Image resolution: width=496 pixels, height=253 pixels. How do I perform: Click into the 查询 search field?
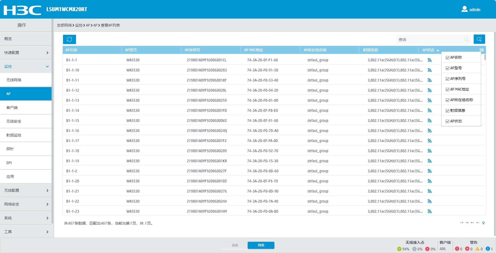tap(429, 40)
